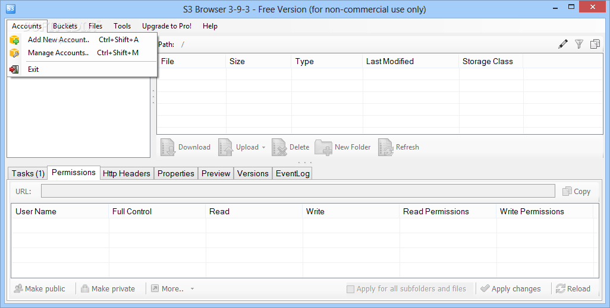
Task: Click the Upload toolbar icon
Action: point(226,147)
